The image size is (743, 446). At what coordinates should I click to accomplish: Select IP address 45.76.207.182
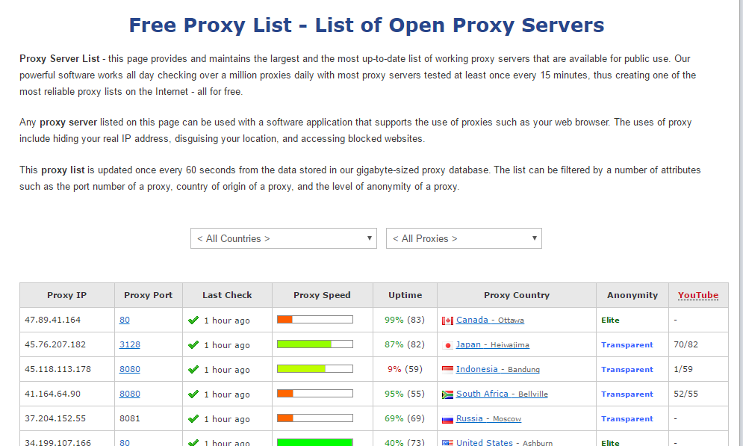pyautogui.click(x=55, y=344)
